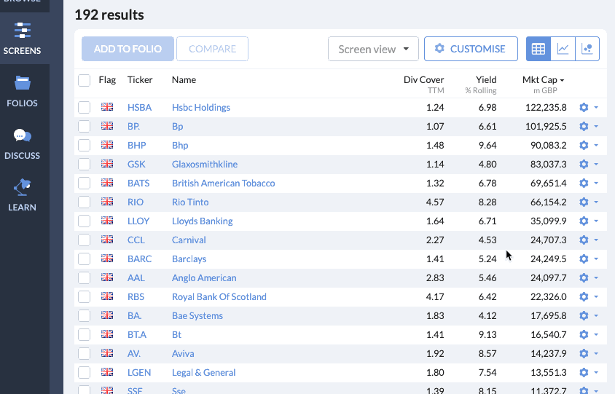The image size is (615, 394).
Task: Click the gear icon for Carnival
Action: pyautogui.click(x=584, y=240)
